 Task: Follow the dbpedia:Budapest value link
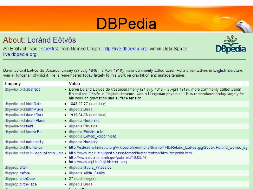click(84, 121)
